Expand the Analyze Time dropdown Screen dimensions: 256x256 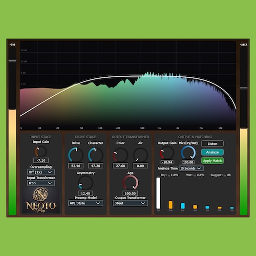point(191,168)
